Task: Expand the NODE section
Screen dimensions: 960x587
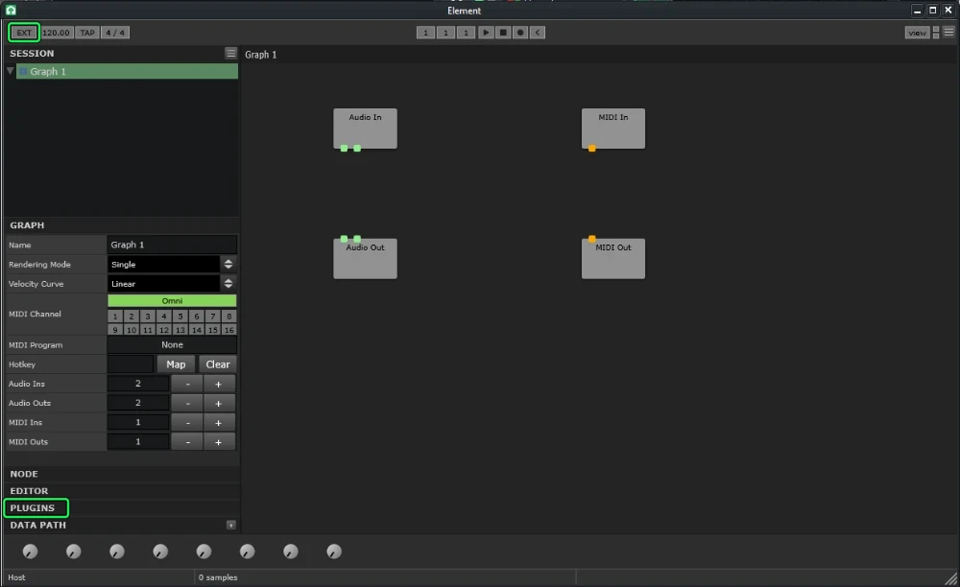Action: [121, 474]
